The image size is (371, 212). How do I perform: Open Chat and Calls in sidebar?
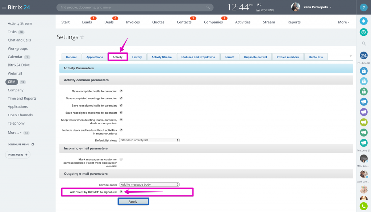pyautogui.click(x=20, y=40)
